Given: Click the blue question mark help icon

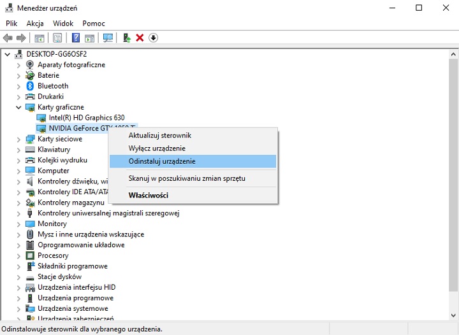Looking at the screenshot, I should [76, 38].
